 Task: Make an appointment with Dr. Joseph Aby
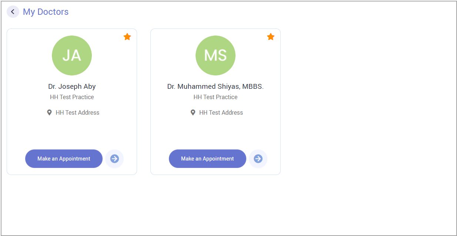64,159
